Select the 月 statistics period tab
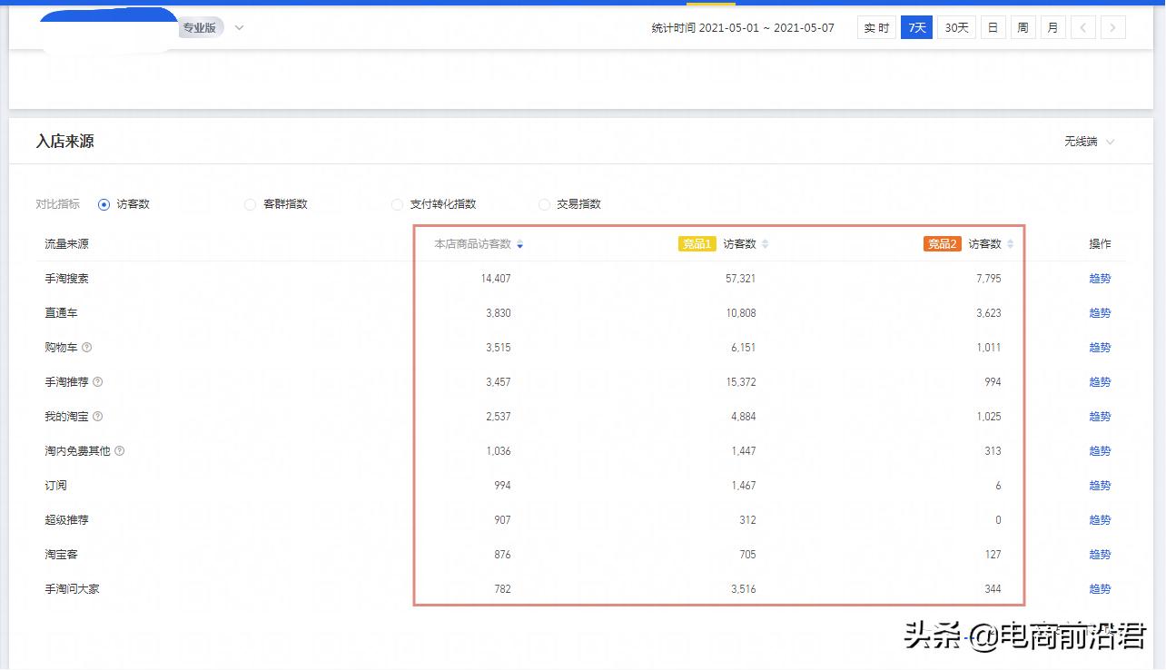 pos(1052,27)
